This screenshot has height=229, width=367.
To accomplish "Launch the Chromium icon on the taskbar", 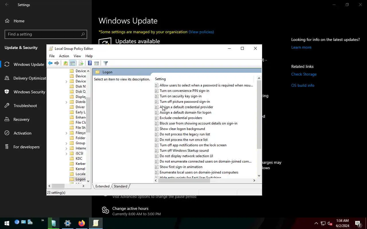I will tap(17, 222).
